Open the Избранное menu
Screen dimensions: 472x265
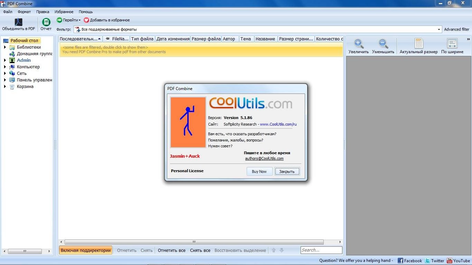(x=64, y=12)
